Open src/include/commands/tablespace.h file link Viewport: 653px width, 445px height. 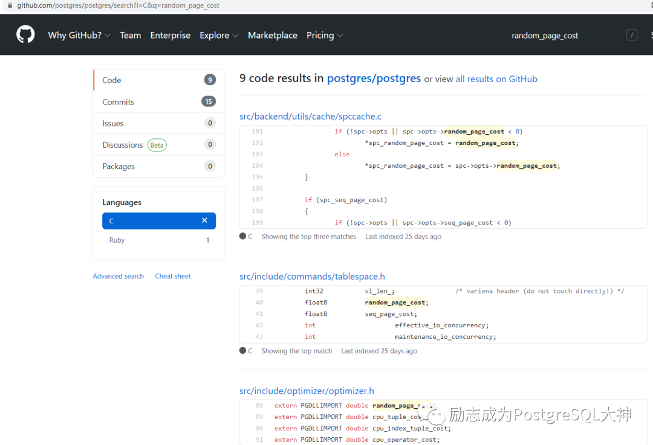(x=312, y=276)
